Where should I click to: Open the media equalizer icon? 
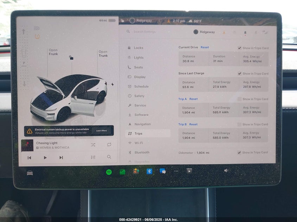[93, 157]
